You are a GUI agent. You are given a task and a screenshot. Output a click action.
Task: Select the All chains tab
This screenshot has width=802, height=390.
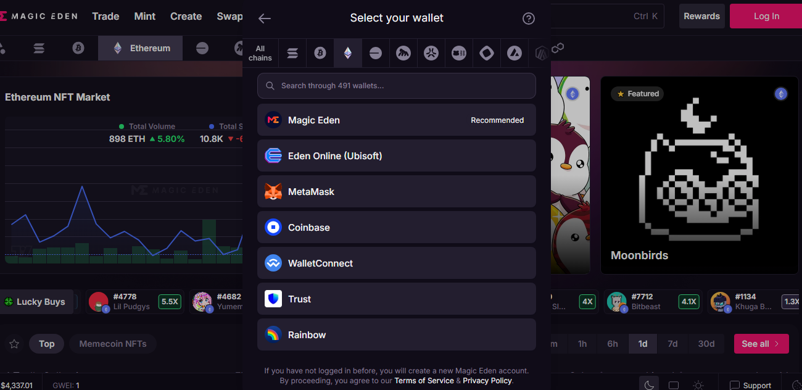260,53
